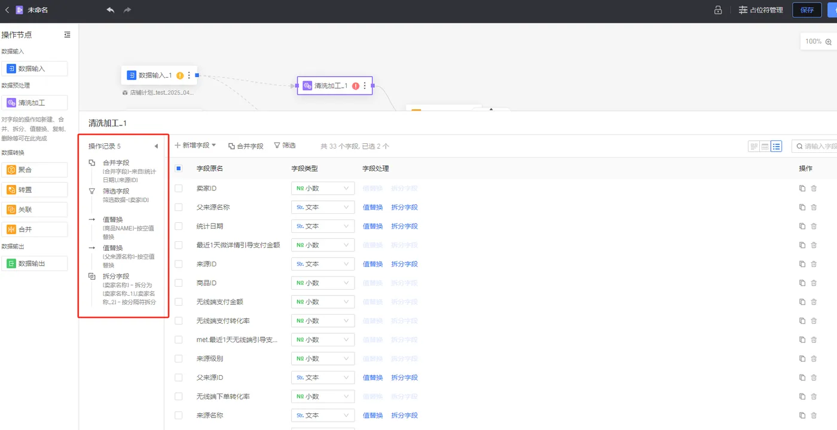Select the 合并字段 entry in 操作记录
Image resolution: width=837 pixels, height=430 pixels.
[x=123, y=171]
